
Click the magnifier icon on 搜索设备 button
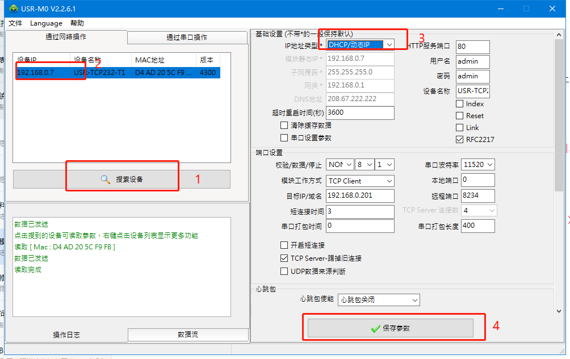[105, 179]
